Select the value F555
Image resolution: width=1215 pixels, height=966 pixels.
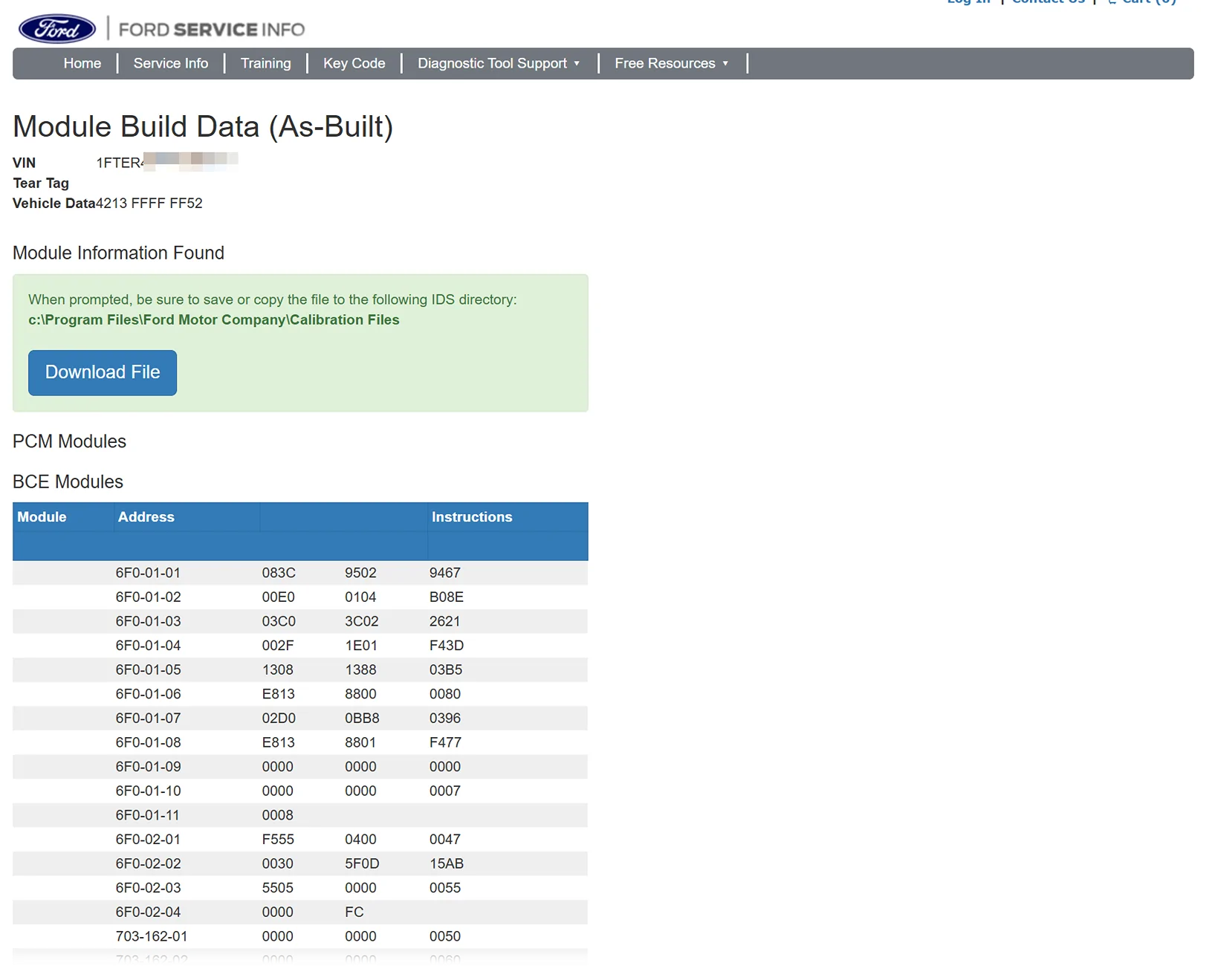coord(278,839)
